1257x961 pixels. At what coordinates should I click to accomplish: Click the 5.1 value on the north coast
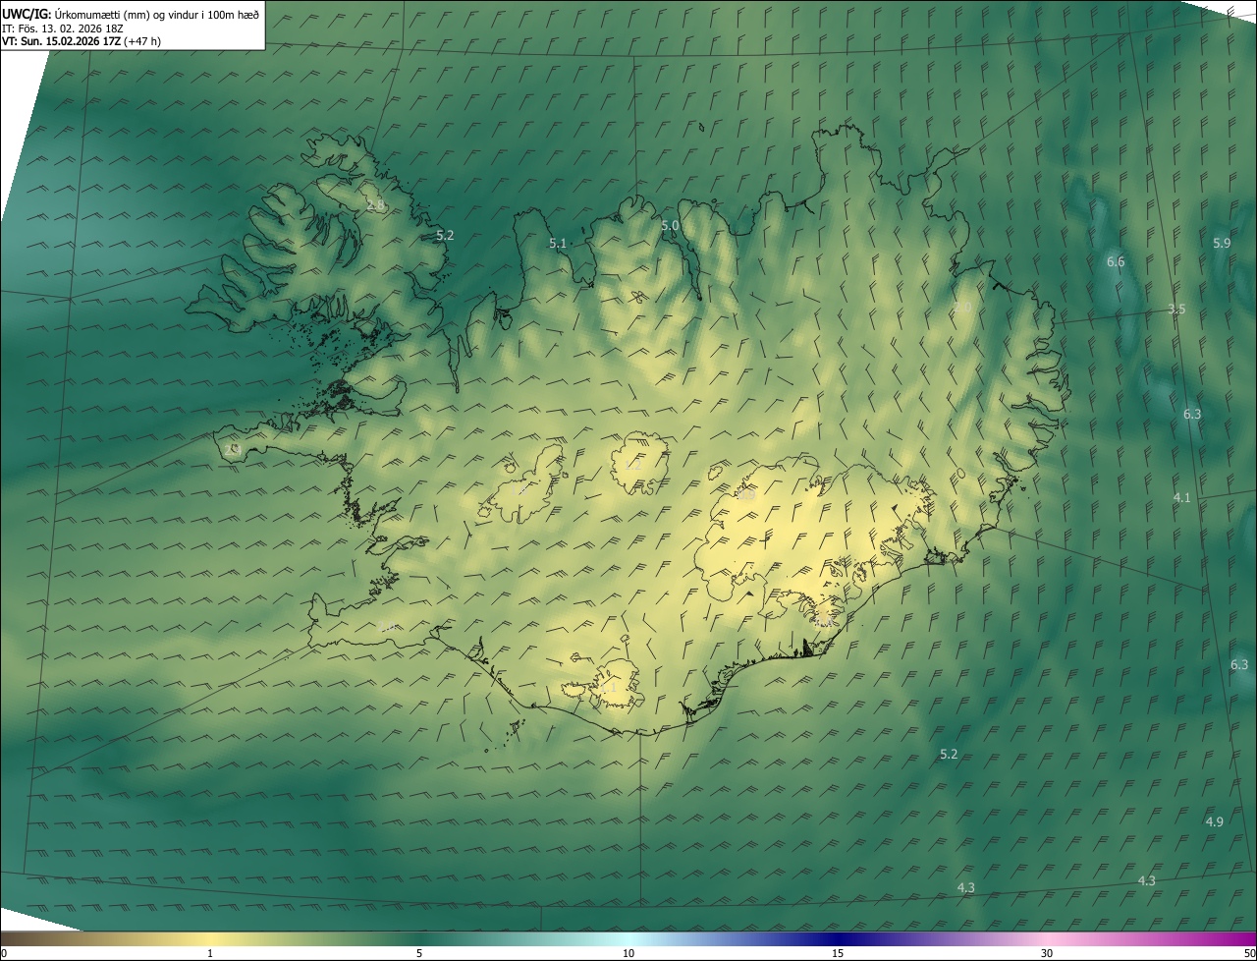click(x=558, y=243)
